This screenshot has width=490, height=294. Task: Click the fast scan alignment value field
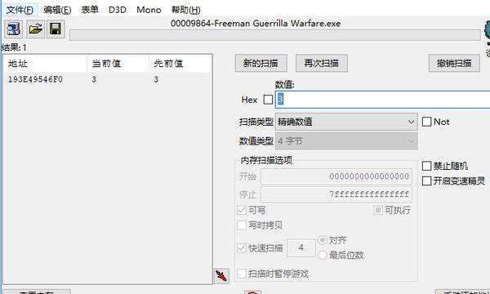(x=301, y=248)
